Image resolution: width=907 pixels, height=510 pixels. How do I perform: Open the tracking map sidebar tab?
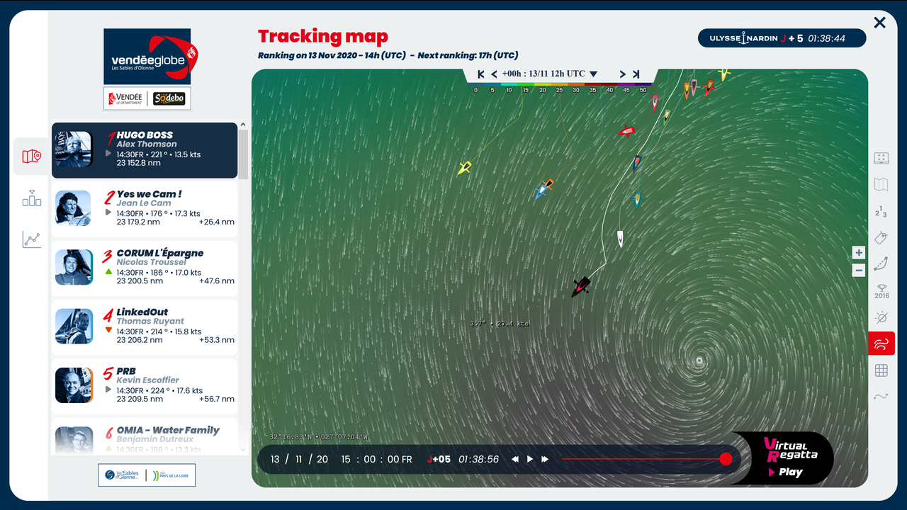pos(32,157)
